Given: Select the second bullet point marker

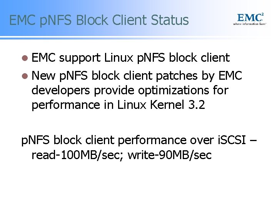Looking at the screenshot, I should 25,76.
